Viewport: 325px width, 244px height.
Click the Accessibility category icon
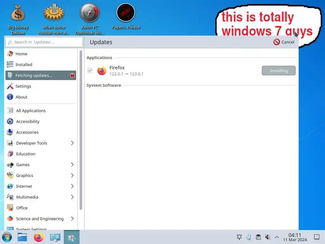tap(10, 121)
